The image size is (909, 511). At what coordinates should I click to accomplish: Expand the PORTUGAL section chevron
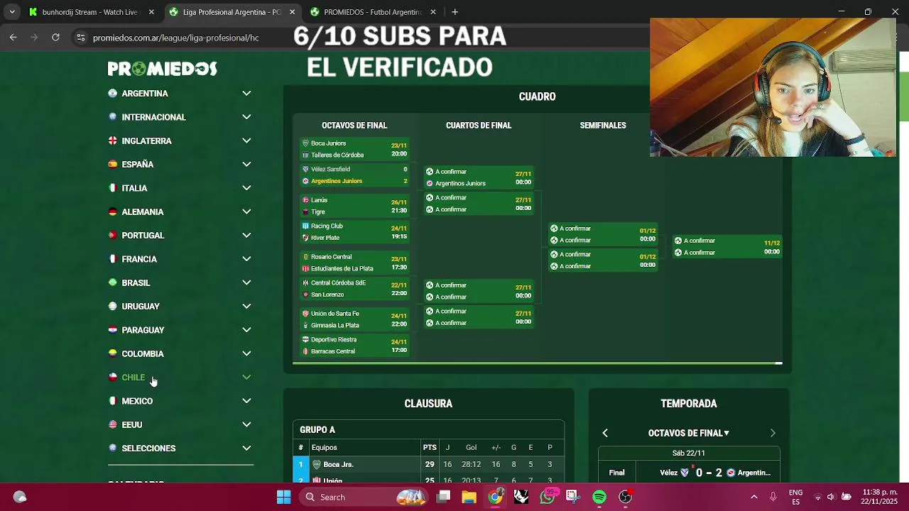(x=246, y=235)
